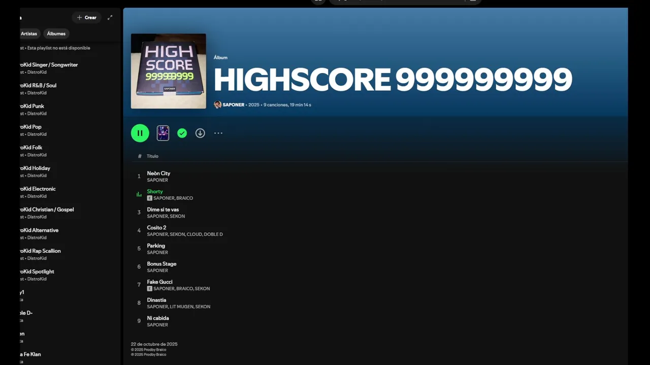650x365 pixels.
Task: Open the BRAICO artist link under Shorty
Action: 184,198
